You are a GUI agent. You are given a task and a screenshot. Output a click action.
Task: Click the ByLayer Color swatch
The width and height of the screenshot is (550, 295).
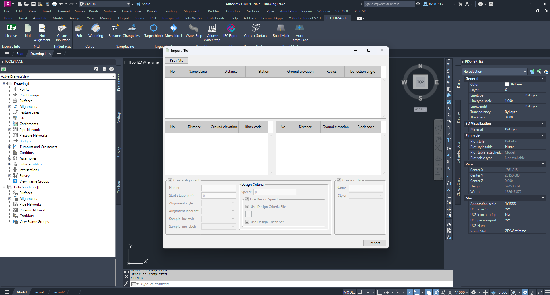(x=507, y=85)
